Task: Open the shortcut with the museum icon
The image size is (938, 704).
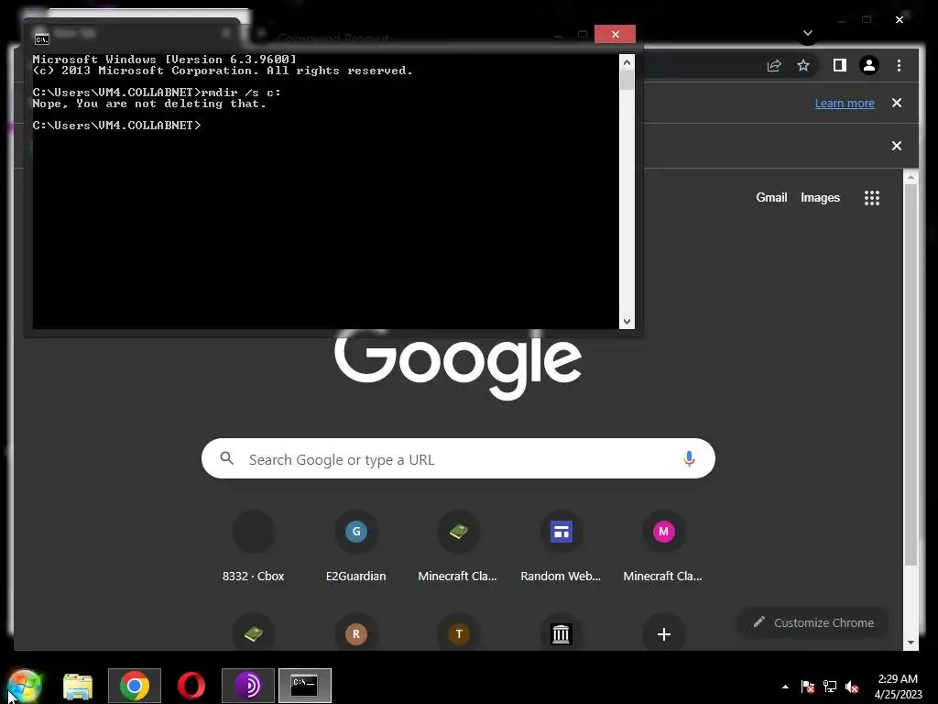Action: pyautogui.click(x=562, y=634)
